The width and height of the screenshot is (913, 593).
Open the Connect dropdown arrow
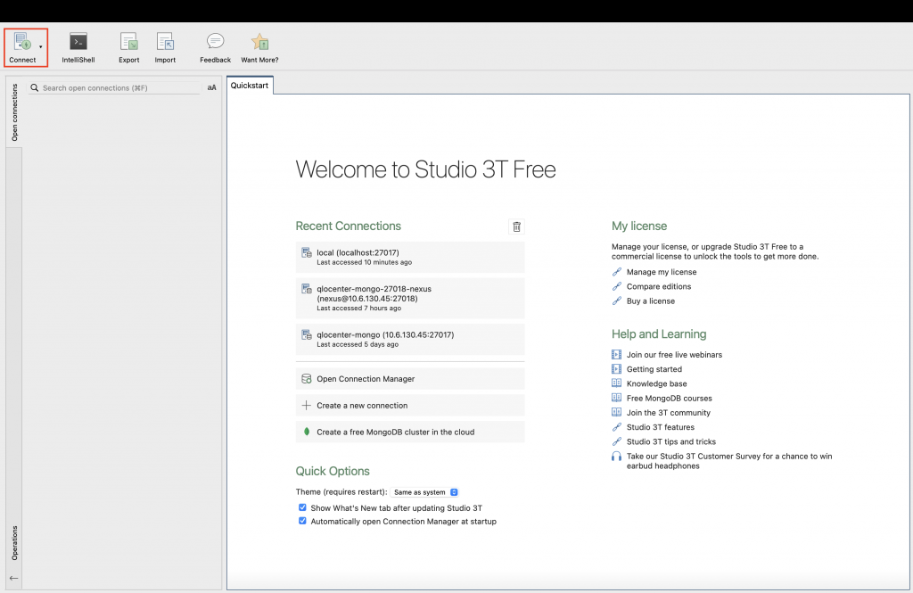pos(41,46)
